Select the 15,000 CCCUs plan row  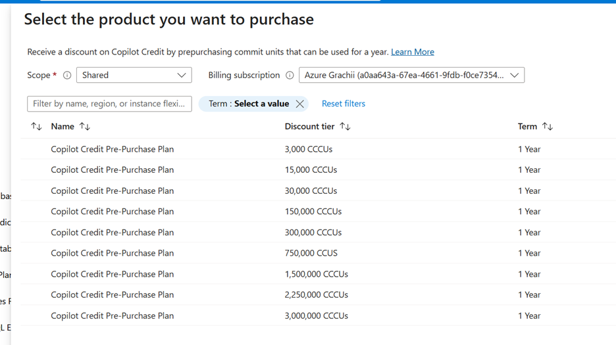click(319, 170)
